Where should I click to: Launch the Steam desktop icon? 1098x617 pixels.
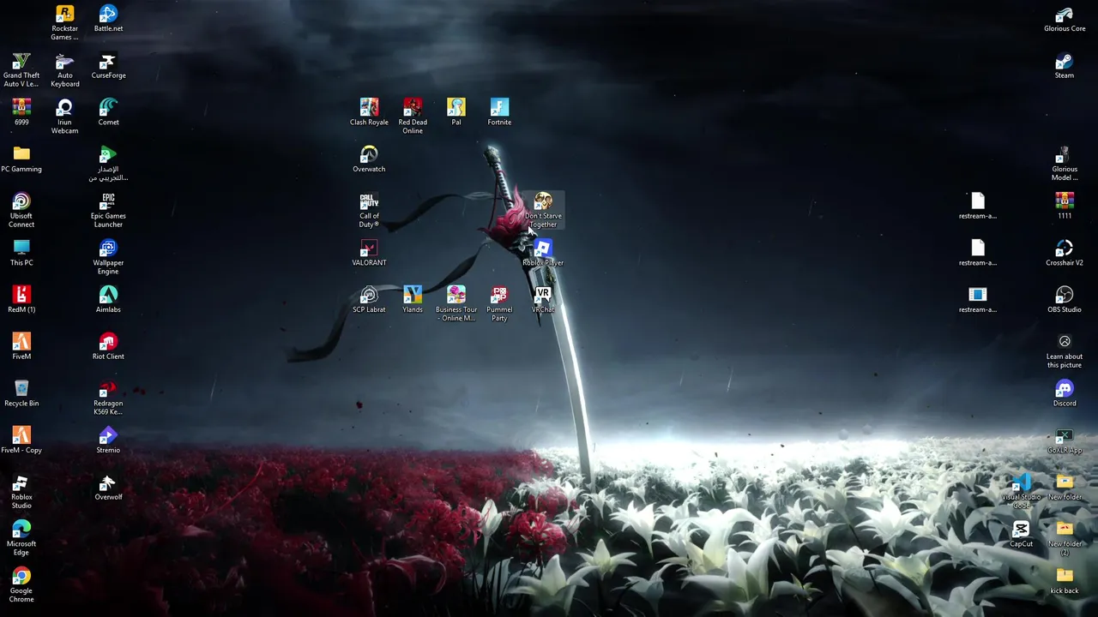tap(1065, 65)
